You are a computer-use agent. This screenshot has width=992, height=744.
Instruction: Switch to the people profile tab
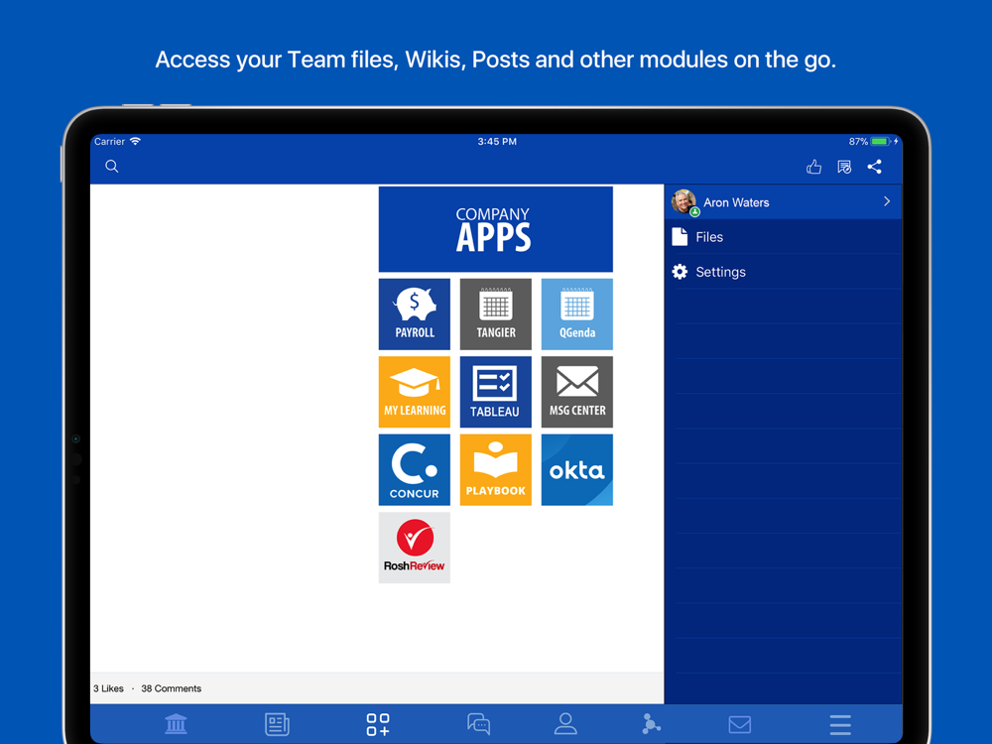click(x=565, y=724)
